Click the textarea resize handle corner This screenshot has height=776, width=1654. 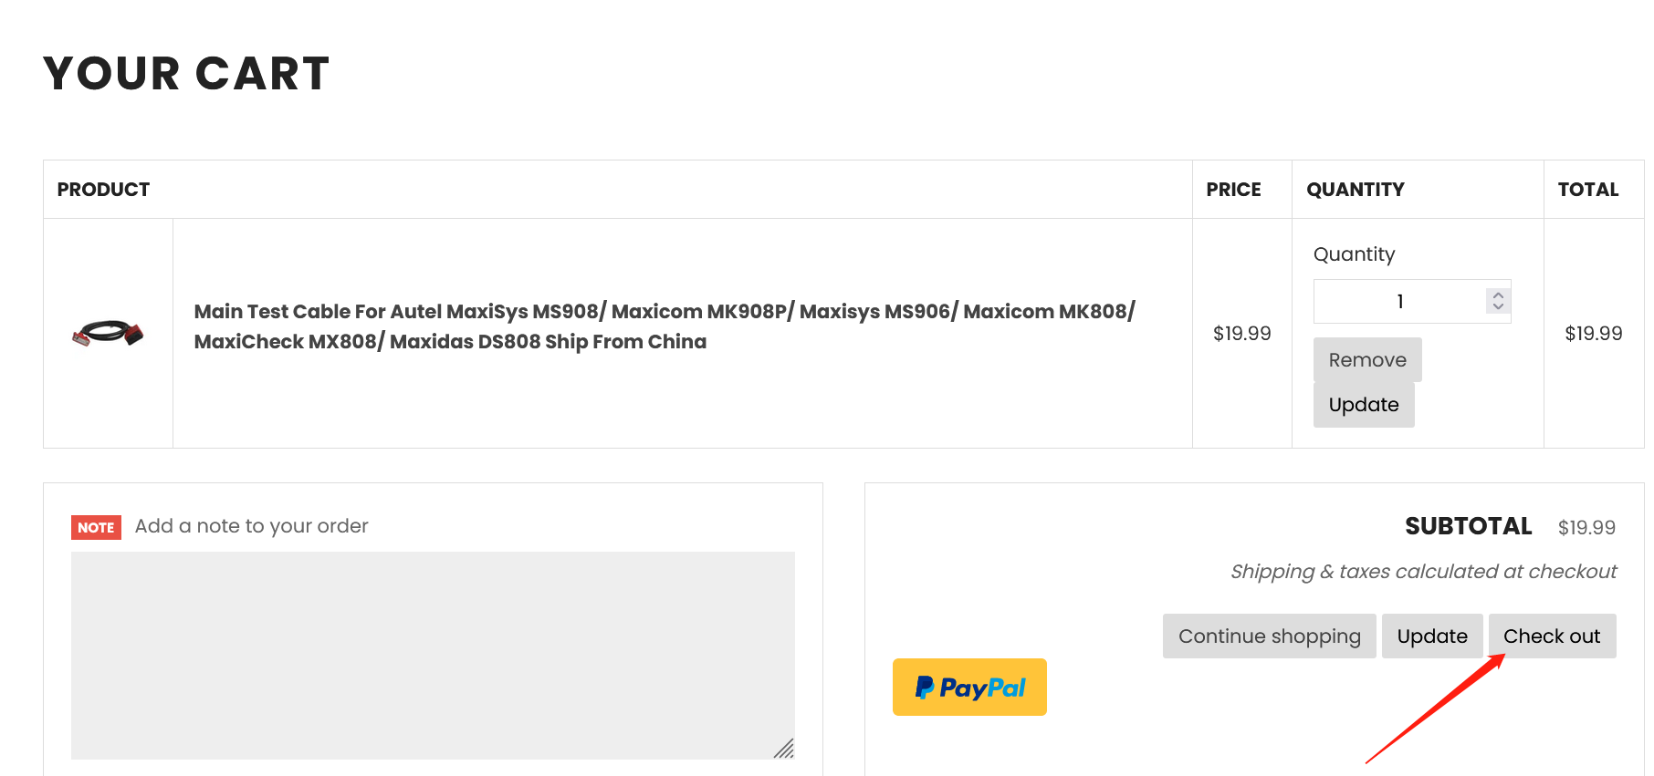pyautogui.click(x=784, y=749)
